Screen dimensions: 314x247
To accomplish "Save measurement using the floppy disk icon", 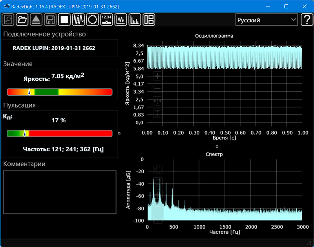I will coord(50,20).
